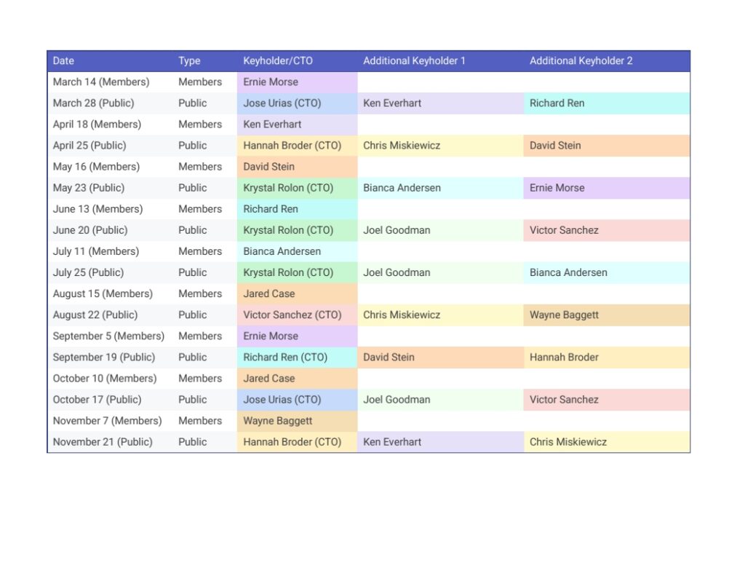This screenshot has width=745, height=576.
Task: Select the Keyholder/CTO column header
Action: (x=278, y=61)
